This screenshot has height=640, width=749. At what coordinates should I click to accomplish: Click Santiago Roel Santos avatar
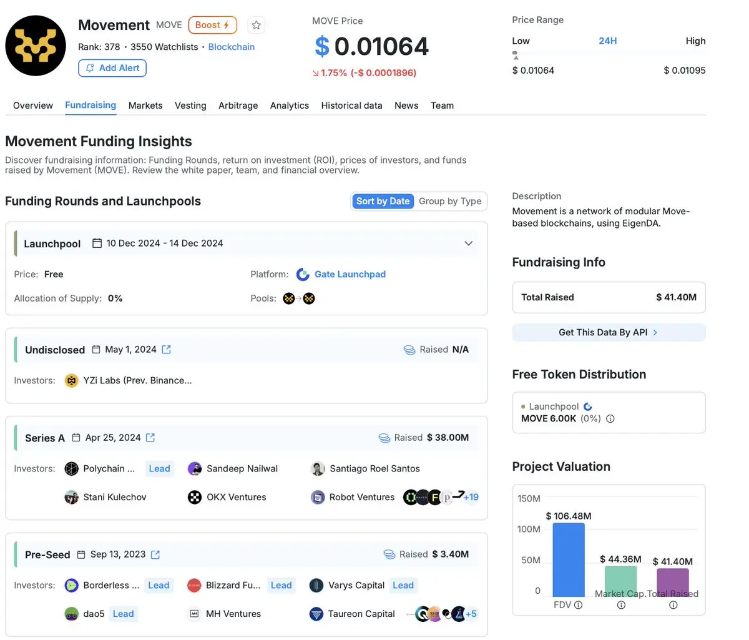pos(318,469)
